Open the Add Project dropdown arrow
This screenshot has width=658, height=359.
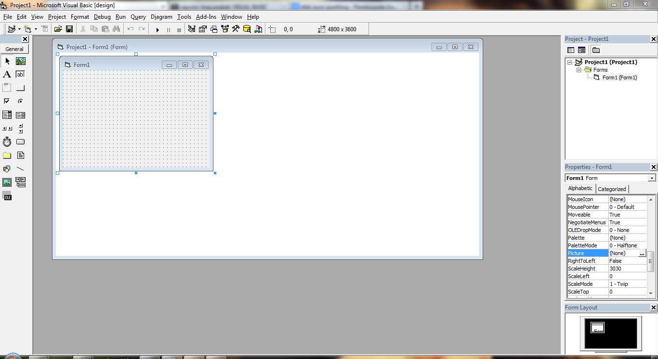click(19, 29)
